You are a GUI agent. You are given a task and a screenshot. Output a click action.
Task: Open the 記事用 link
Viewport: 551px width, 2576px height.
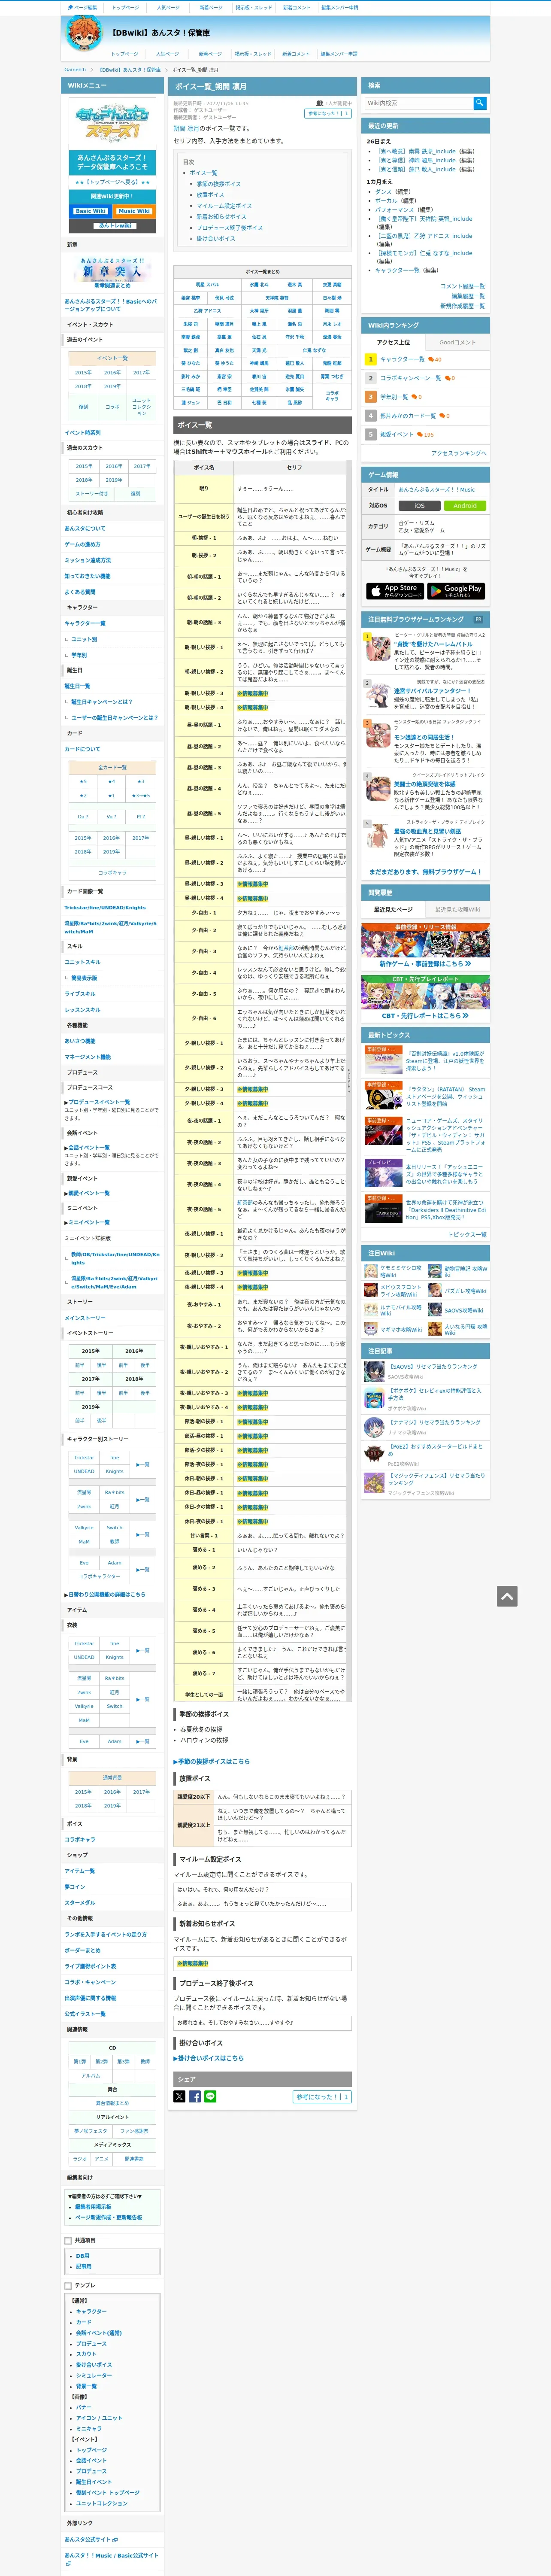[84, 2267]
